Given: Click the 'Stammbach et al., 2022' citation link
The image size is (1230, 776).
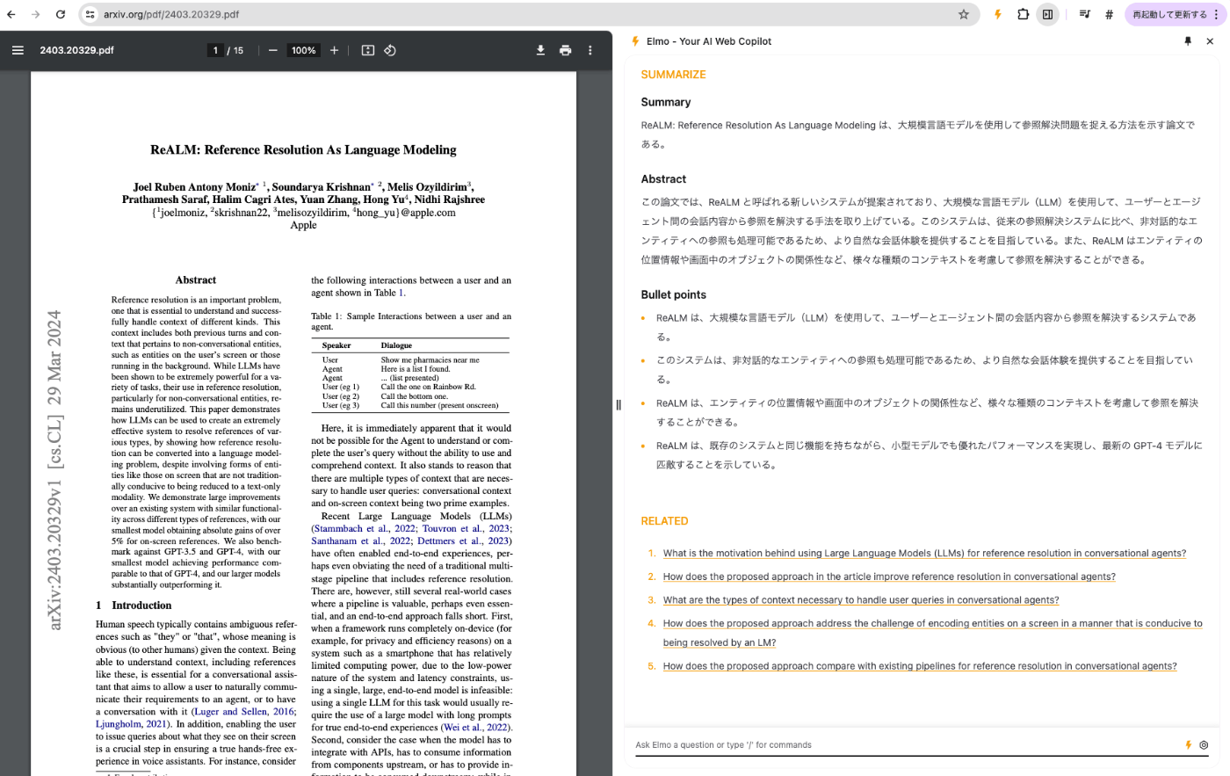Looking at the screenshot, I should tap(365, 528).
